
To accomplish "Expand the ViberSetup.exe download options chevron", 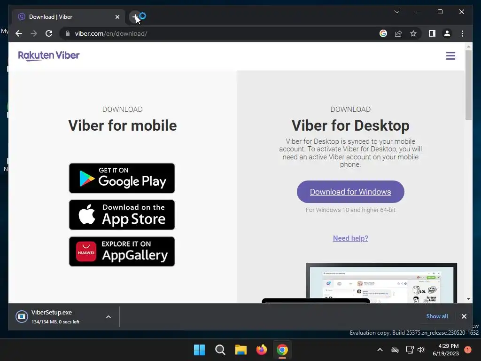I will click(109, 317).
